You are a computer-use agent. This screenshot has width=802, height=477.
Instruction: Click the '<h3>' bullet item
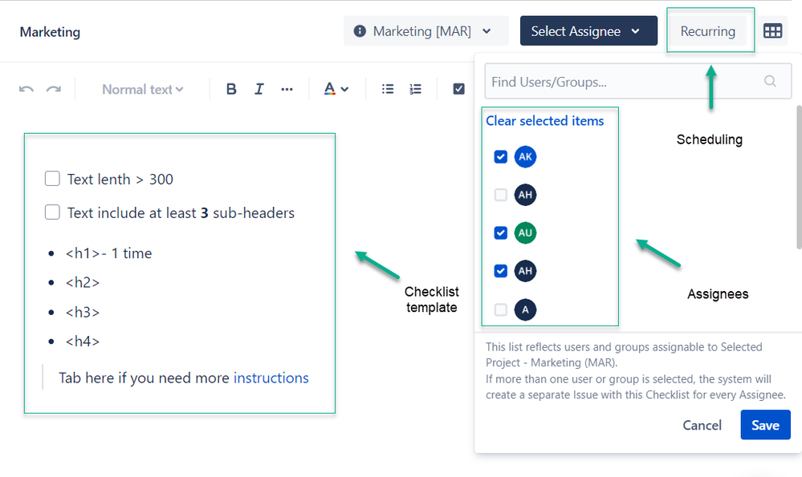83,312
